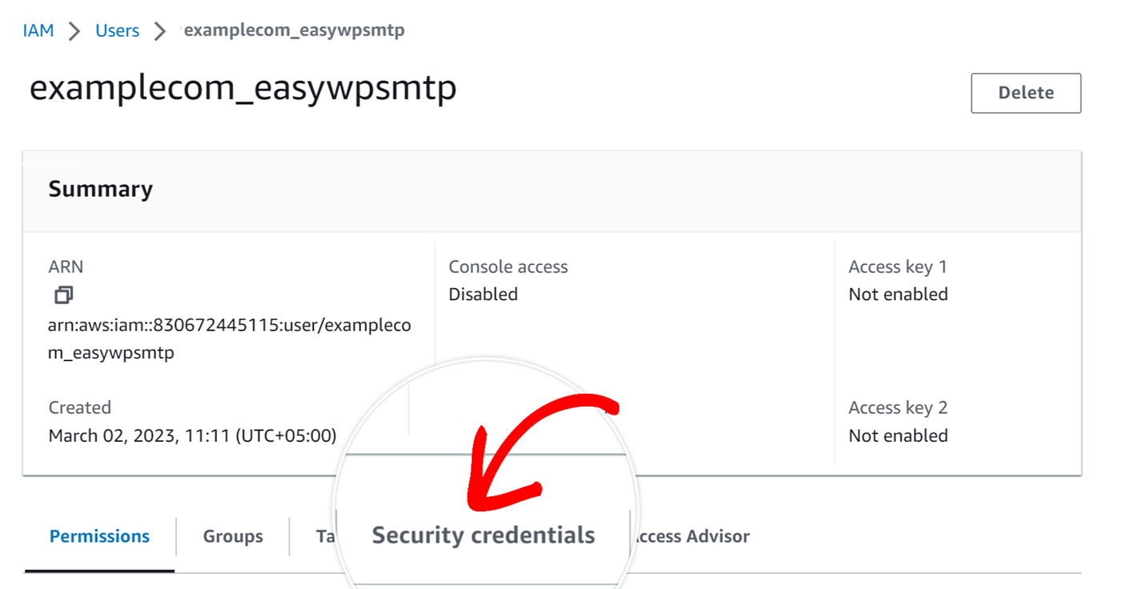Click the Access key 2 status text
This screenshot has height=589, width=1121.
click(x=898, y=435)
